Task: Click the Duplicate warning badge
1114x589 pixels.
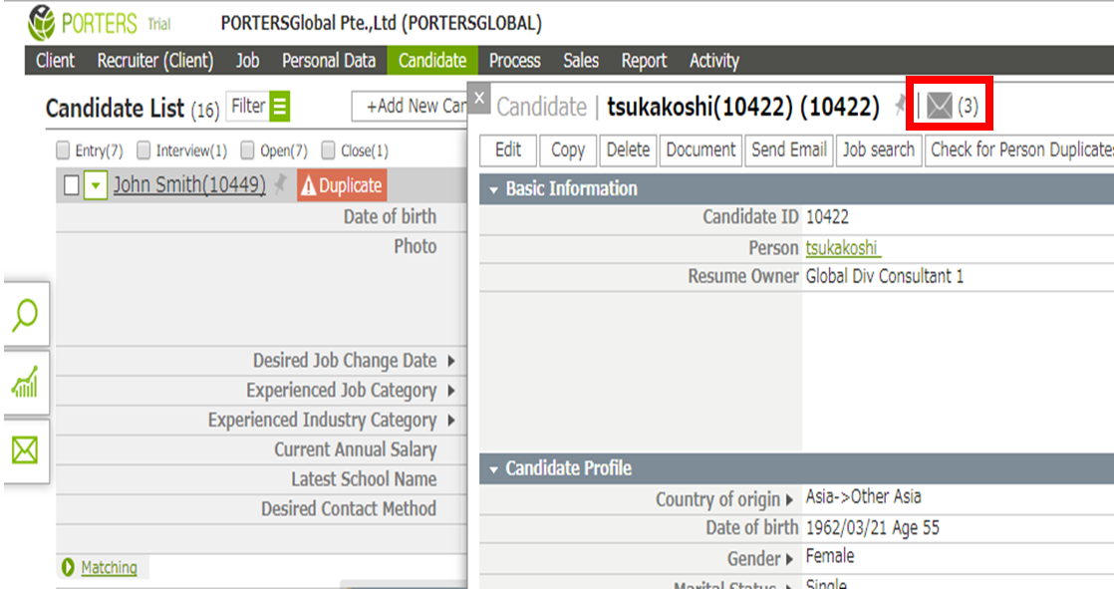Action: (x=342, y=185)
